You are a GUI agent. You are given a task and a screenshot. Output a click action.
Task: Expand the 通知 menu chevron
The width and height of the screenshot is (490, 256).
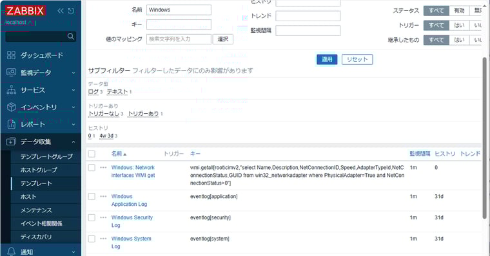[73, 251]
